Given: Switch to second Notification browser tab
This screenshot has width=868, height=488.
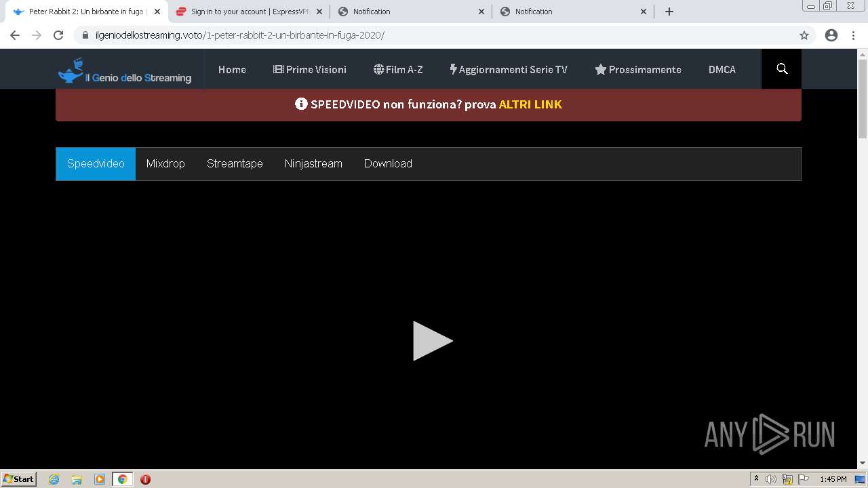Looking at the screenshot, I should pos(574,12).
